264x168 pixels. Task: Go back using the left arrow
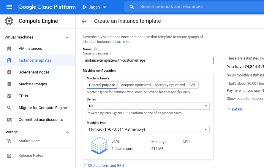click(84, 21)
